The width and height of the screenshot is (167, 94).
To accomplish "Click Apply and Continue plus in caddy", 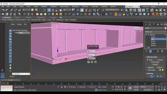I will pyautogui.click(x=92, y=62).
